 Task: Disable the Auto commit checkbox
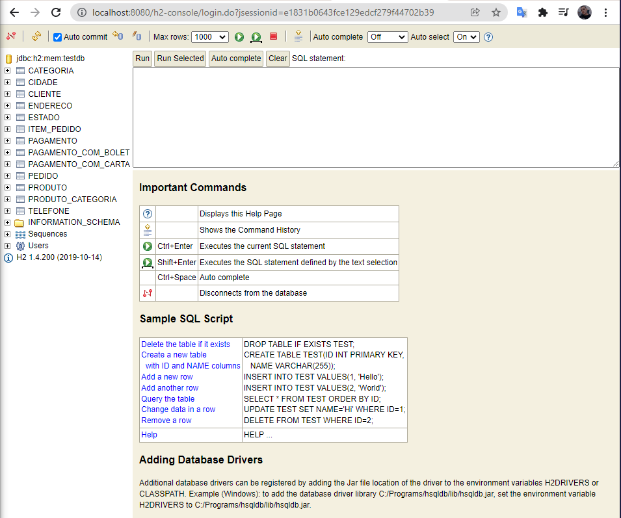57,36
